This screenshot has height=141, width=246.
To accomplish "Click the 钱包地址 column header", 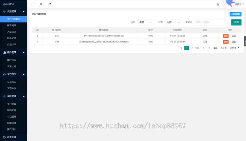I will tap(104, 30).
